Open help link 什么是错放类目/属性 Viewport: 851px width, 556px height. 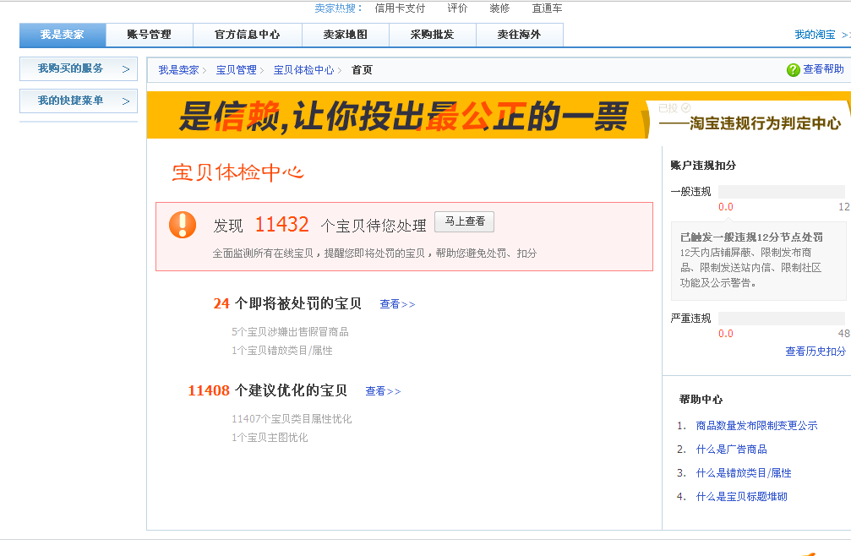744,473
